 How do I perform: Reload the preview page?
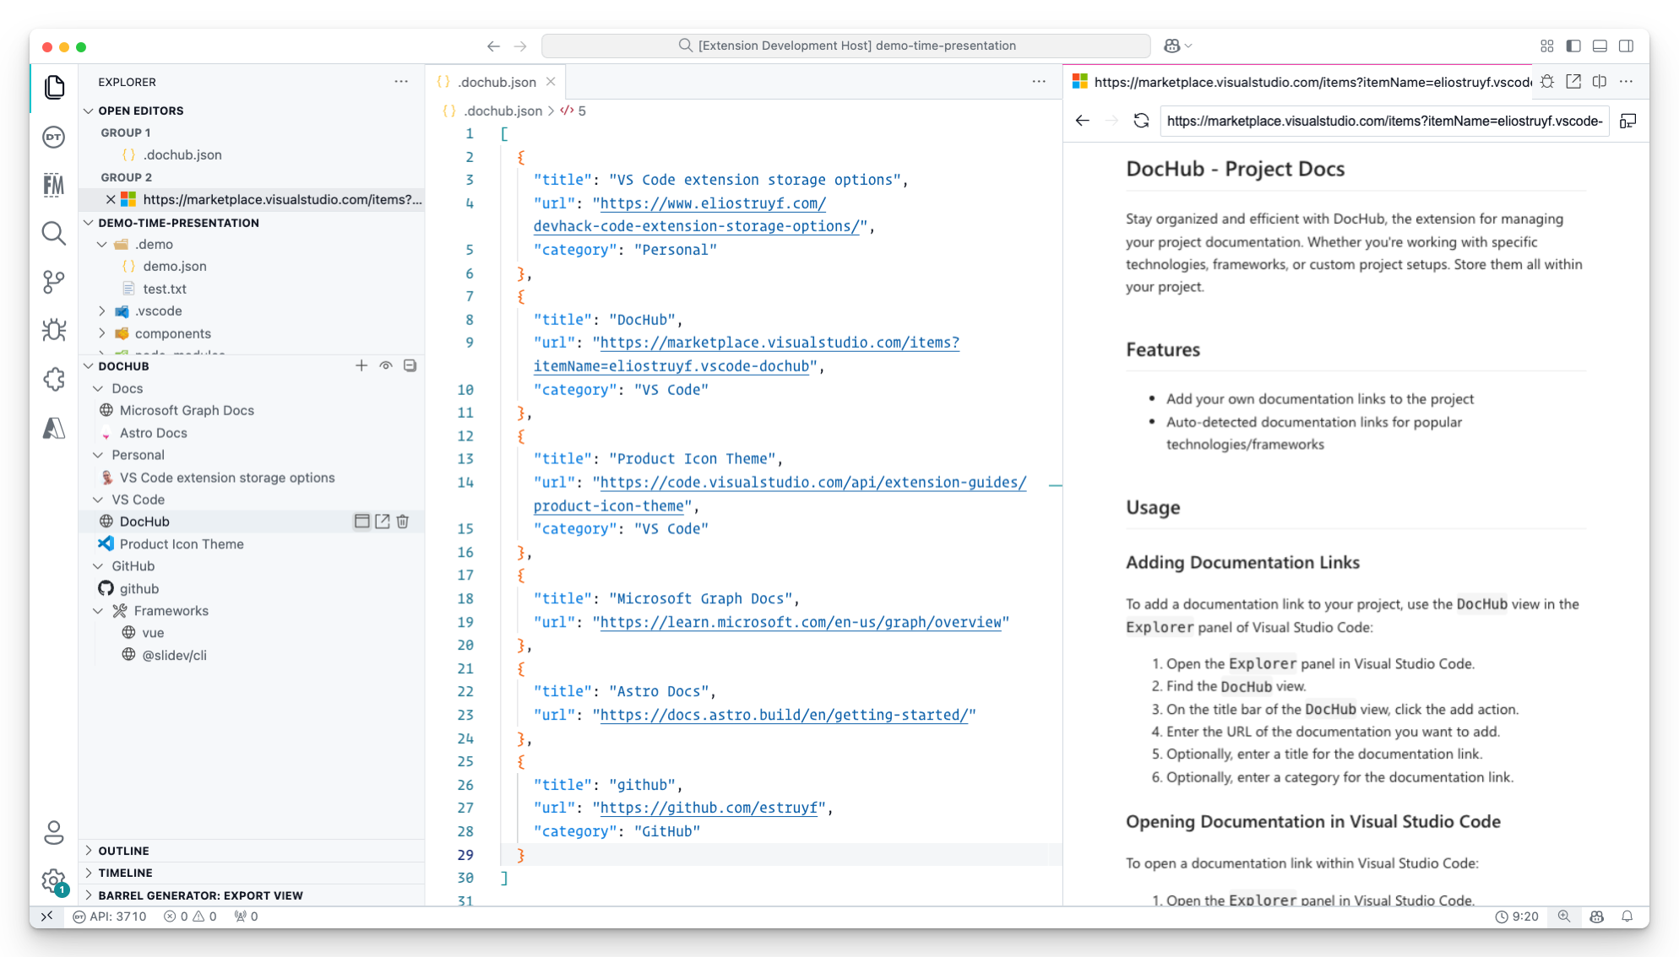click(x=1141, y=121)
